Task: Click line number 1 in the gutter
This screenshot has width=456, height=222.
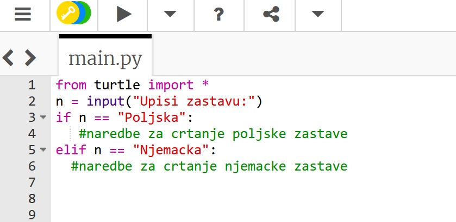Action: pyautogui.click(x=31, y=85)
